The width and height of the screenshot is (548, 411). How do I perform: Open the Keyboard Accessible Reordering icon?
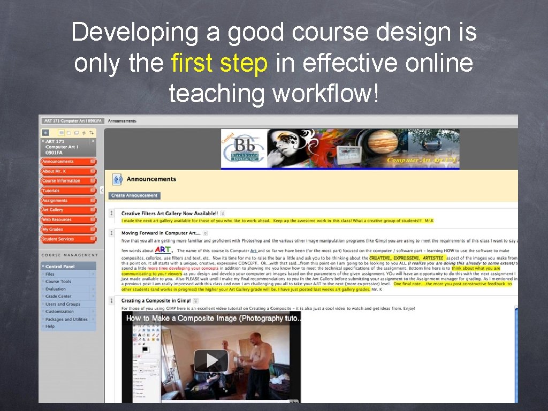(92, 133)
